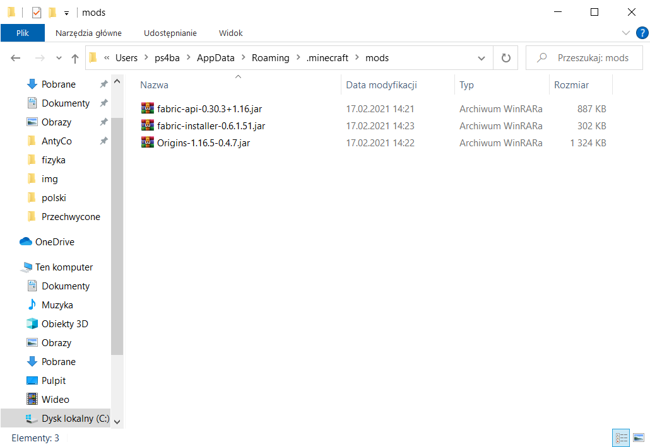Open the blue Help question mark icon
The image size is (650, 447).
(x=642, y=33)
